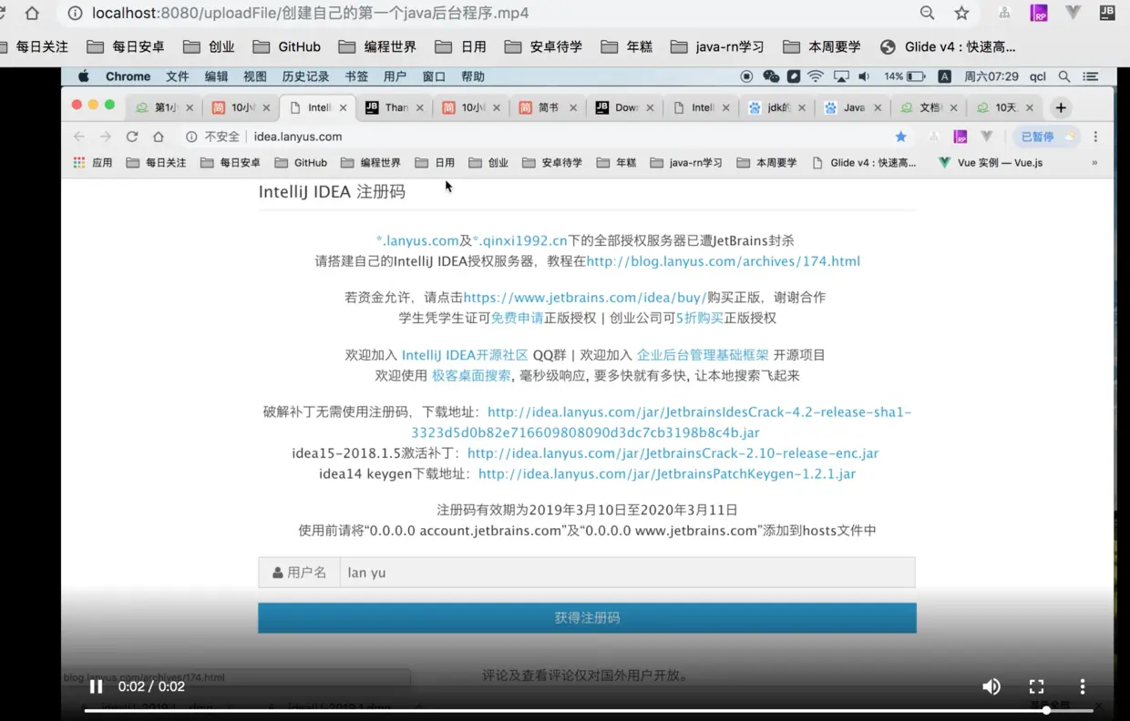Open jetbrains.com/idea/buy link
Image resolution: width=1130 pixels, height=721 pixels.
[x=585, y=298]
